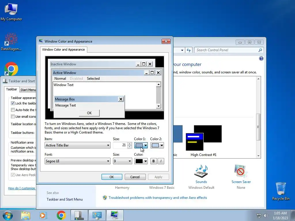Screen dimensions: 295x221
Task: Click the volume speaker tray icon
Action: pyautogui.click(x=266, y=216)
